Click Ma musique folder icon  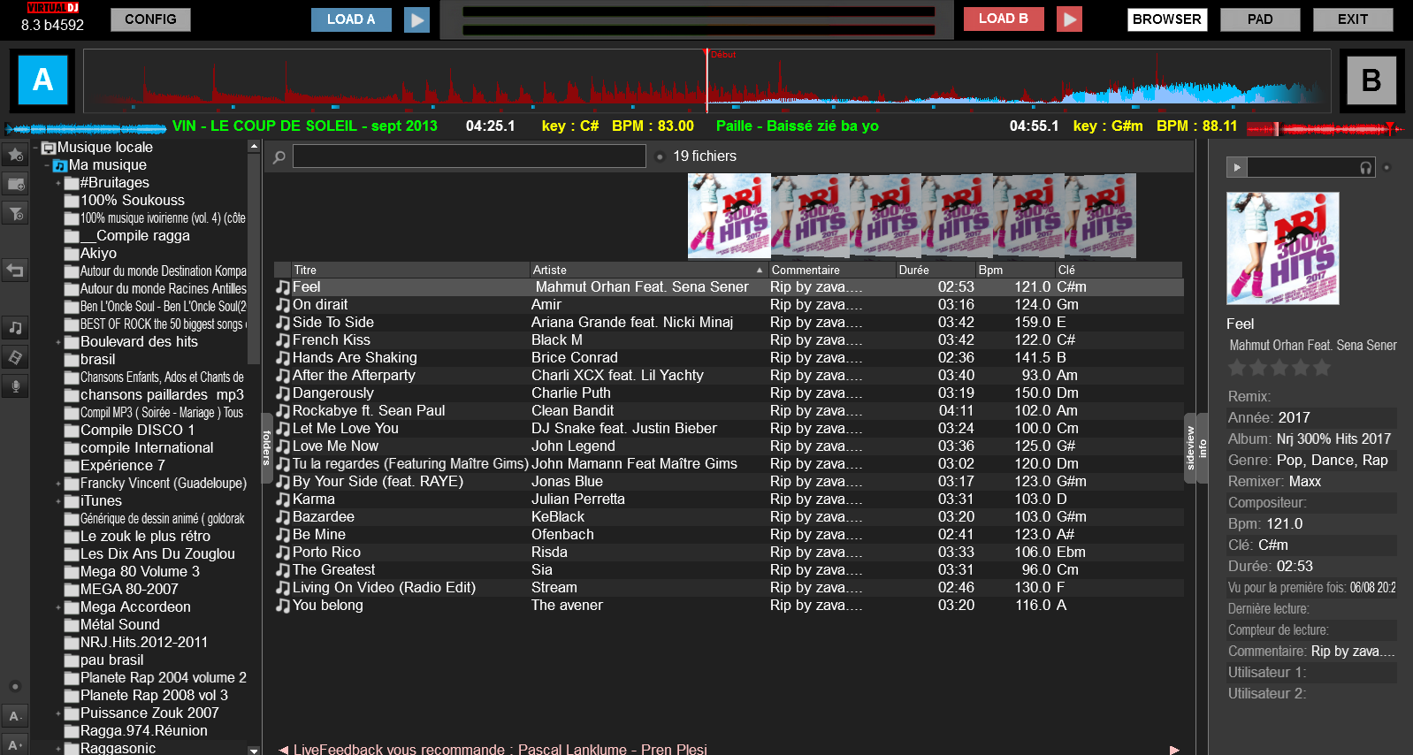[x=60, y=165]
